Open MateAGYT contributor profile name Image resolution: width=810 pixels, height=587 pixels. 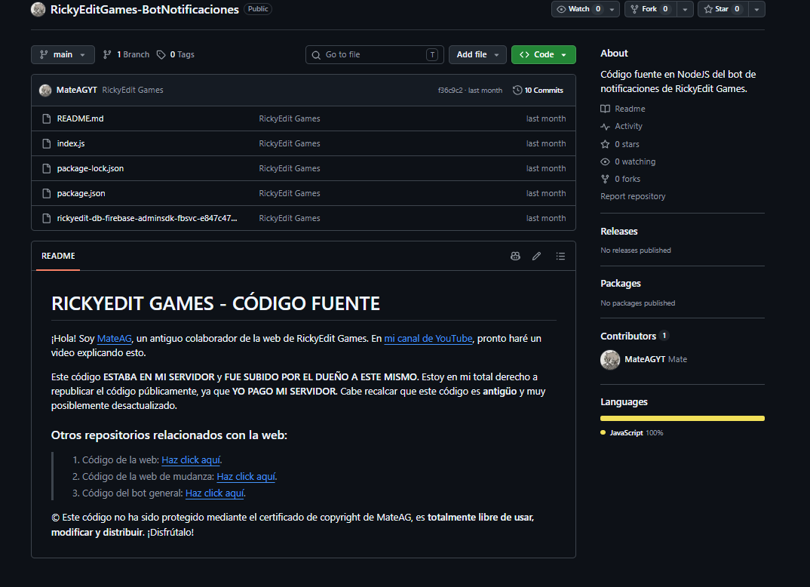pyautogui.click(x=645, y=360)
